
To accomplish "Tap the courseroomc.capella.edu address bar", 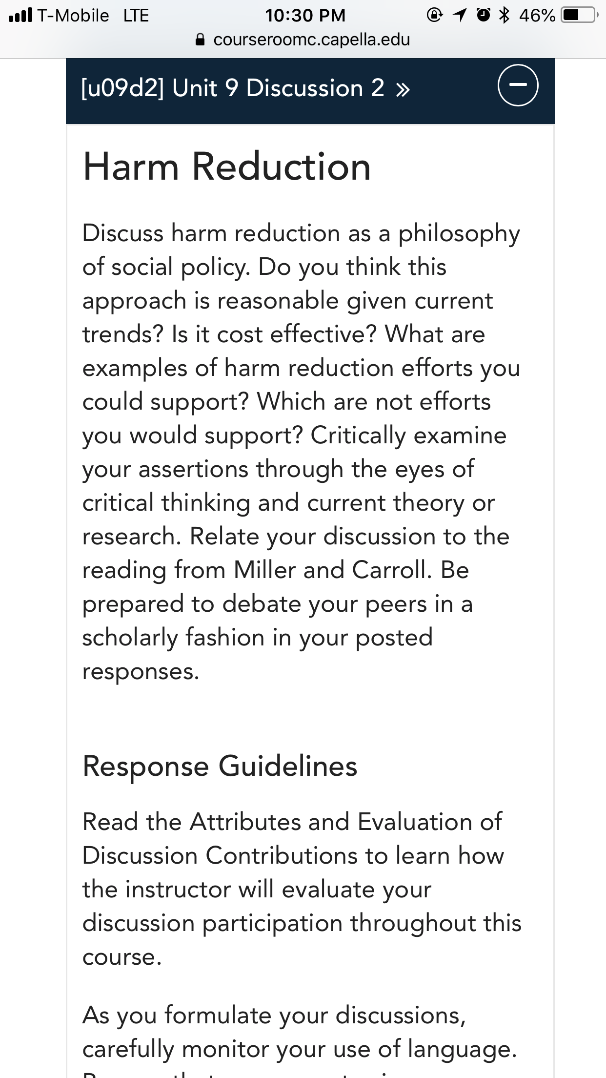I will click(303, 40).
